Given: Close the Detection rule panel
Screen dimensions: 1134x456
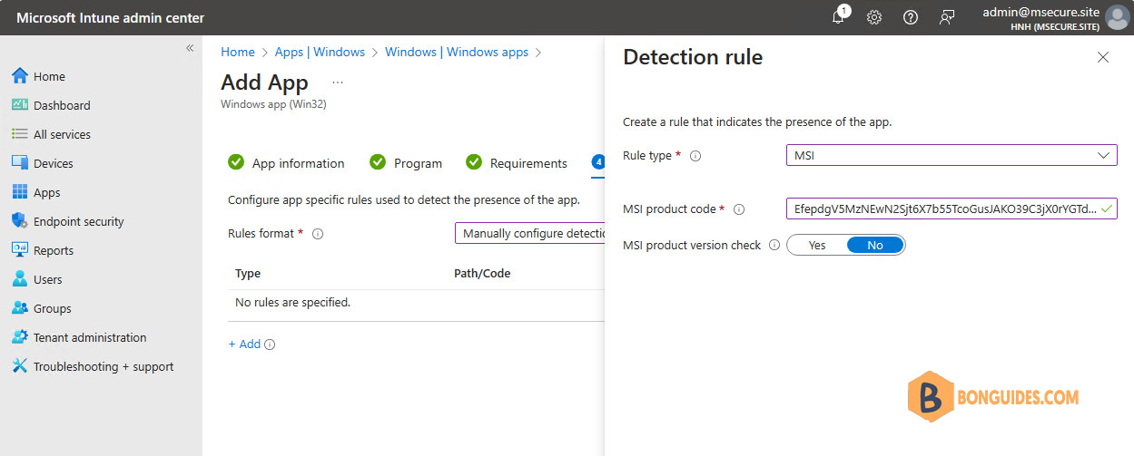Looking at the screenshot, I should coord(1103,57).
